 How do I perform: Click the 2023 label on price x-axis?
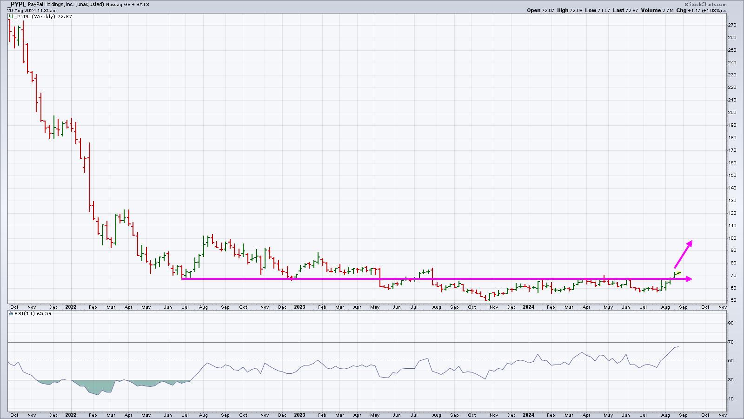pos(299,307)
